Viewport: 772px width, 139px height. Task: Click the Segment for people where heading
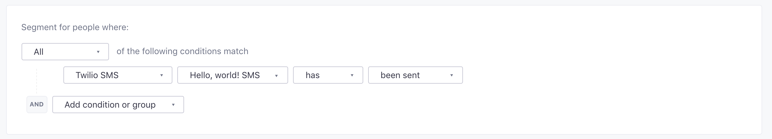(75, 27)
